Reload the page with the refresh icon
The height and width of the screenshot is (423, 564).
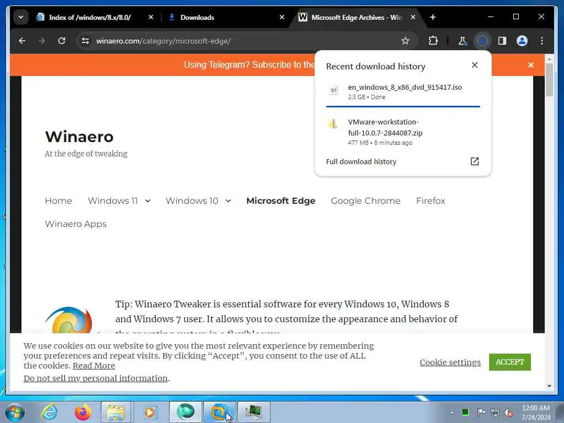click(62, 41)
